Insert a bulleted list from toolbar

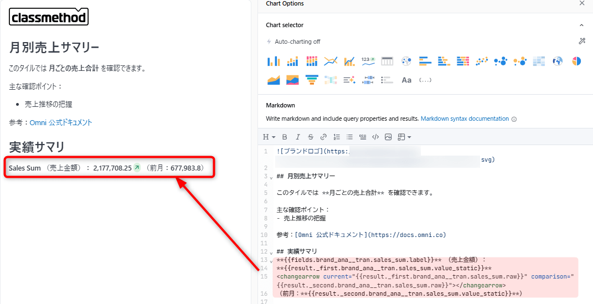[349, 137]
